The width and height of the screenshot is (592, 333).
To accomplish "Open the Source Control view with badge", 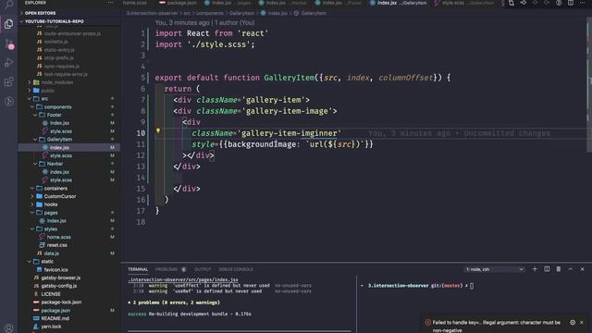I will point(9,43).
